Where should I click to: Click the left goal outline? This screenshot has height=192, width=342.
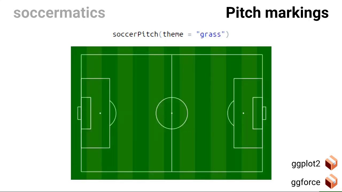[x=78, y=113]
